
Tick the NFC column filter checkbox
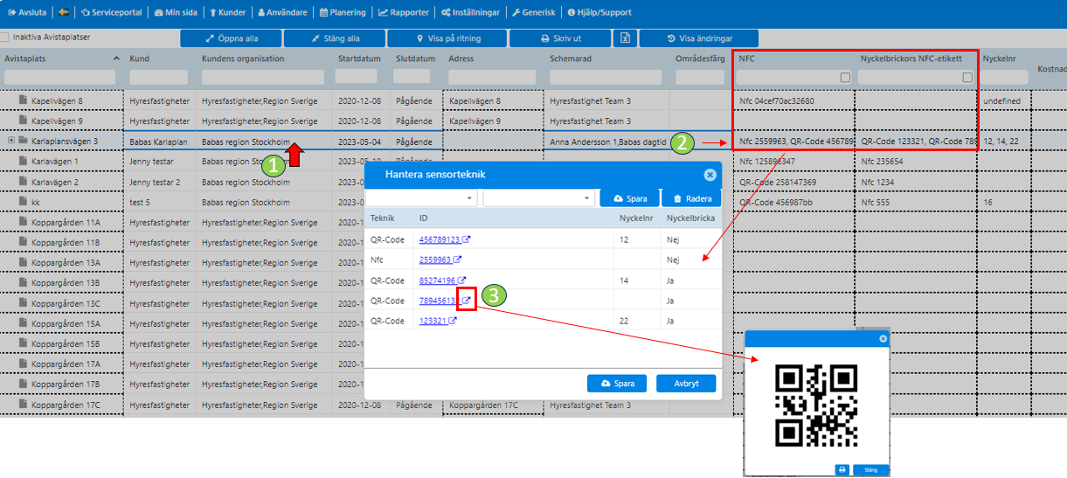(845, 78)
